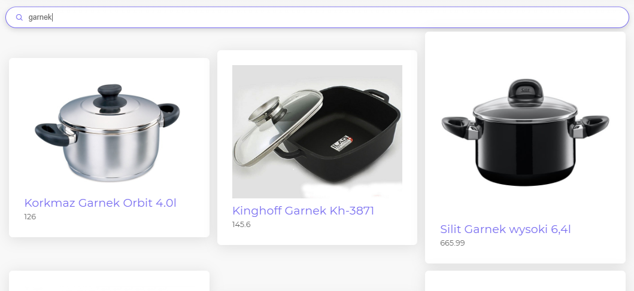The width and height of the screenshot is (634, 291).
Task: Open the Kinghoff square pan image
Action: pyautogui.click(x=317, y=131)
